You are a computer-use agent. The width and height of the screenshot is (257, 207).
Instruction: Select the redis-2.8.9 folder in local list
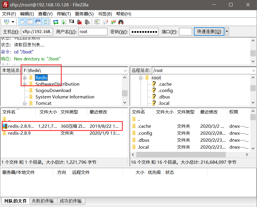coord(62,133)
